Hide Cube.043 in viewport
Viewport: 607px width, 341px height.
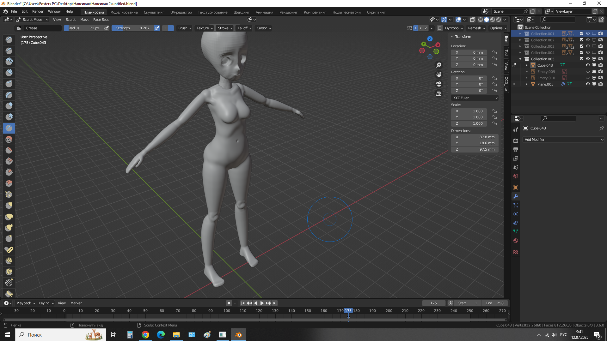[588, 65]
